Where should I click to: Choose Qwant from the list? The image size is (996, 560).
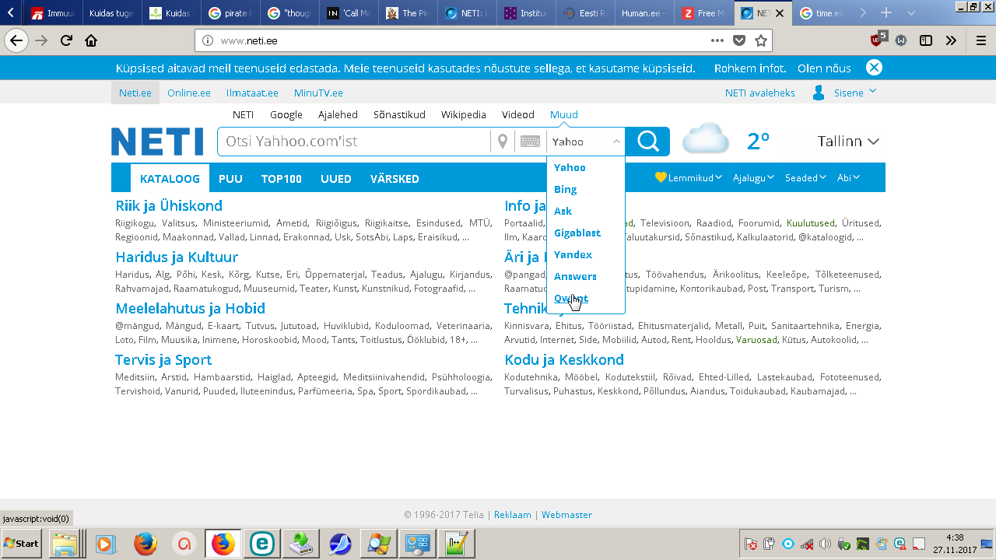[570, 298]
